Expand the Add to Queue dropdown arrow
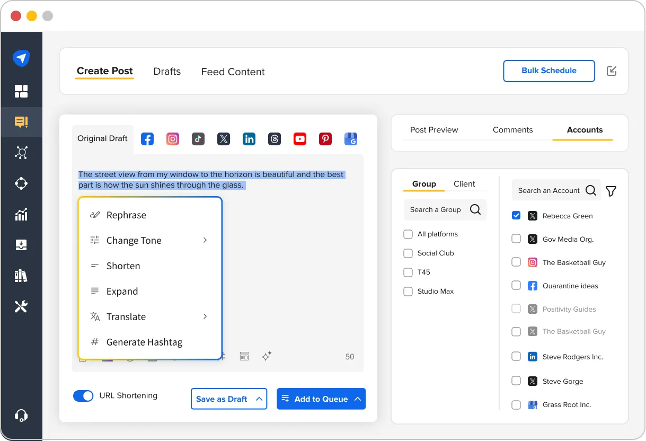The image size is (646, 441). tap(357, 399)
